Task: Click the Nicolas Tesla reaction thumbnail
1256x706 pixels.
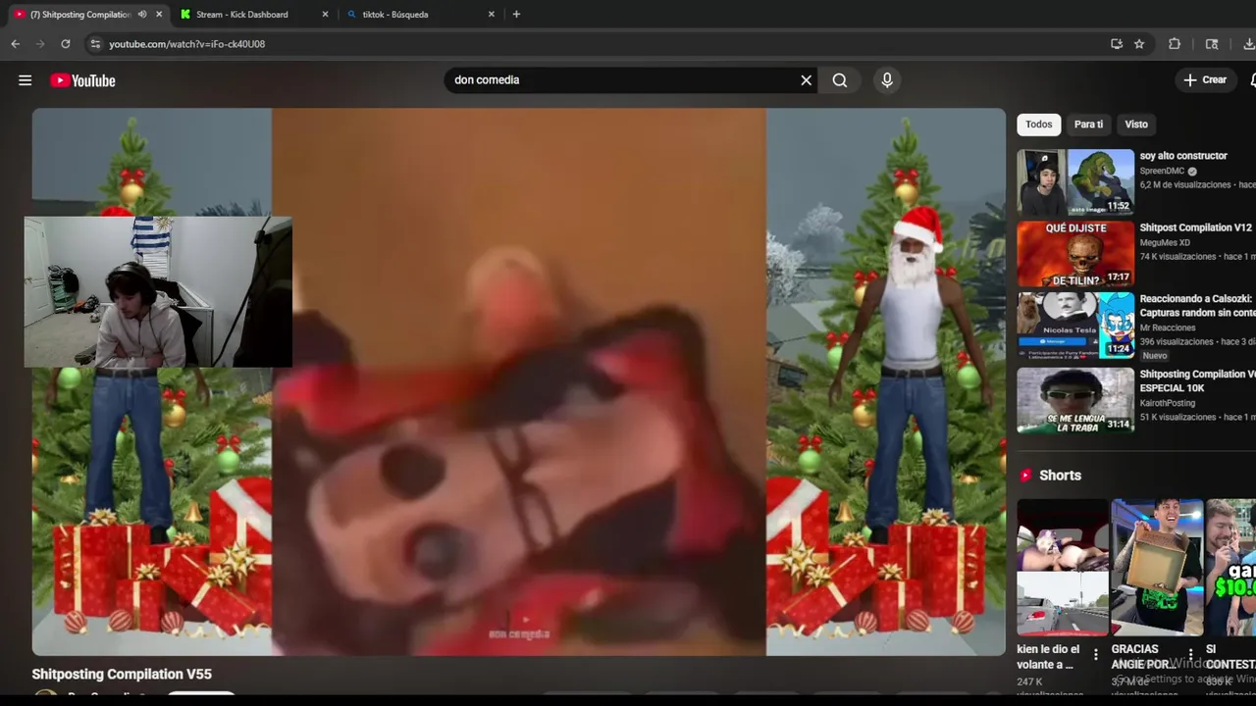Action: 1075,326
